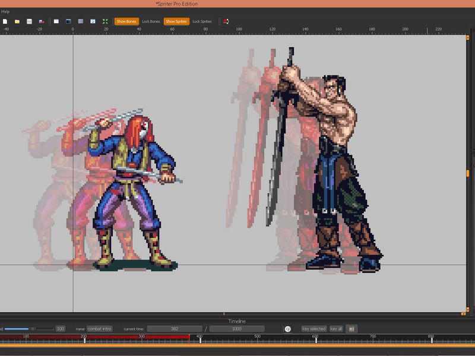Click the blue framed image toolbar icon
The width and height of the screenshot is (475, 356).
(x=93, y=21)
